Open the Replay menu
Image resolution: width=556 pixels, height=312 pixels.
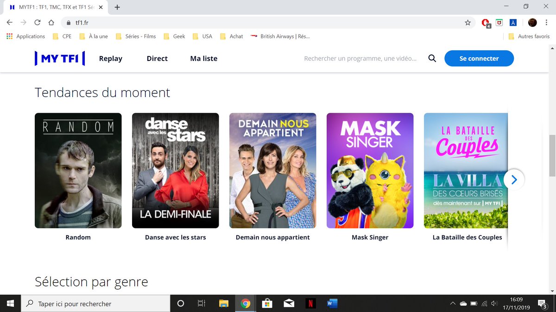coord(111,58)
